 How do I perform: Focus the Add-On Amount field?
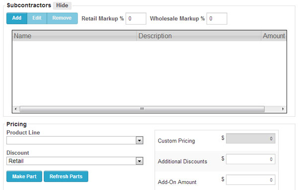click(250, 180)
